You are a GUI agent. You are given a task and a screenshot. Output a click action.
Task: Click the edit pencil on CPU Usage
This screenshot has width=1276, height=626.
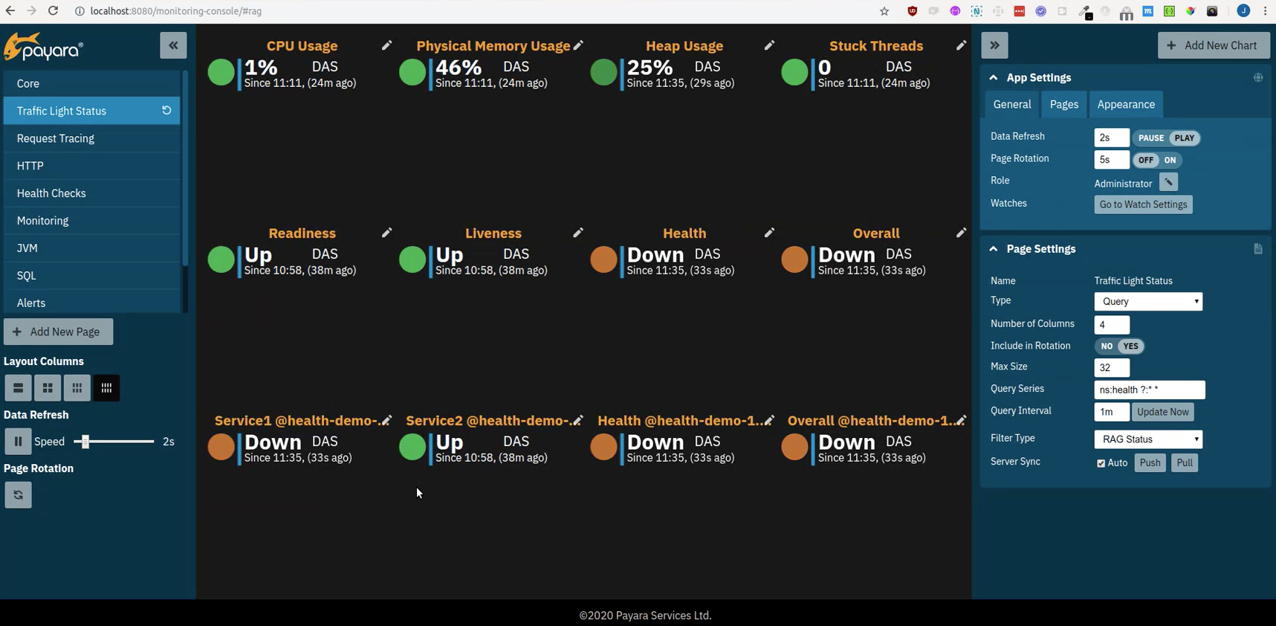click(386, 46)
